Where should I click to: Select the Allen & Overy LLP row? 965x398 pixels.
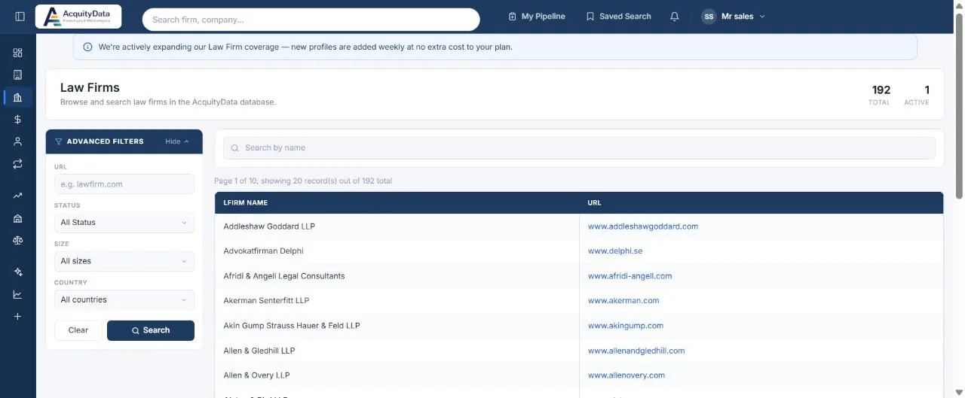[x=579, y=375]
